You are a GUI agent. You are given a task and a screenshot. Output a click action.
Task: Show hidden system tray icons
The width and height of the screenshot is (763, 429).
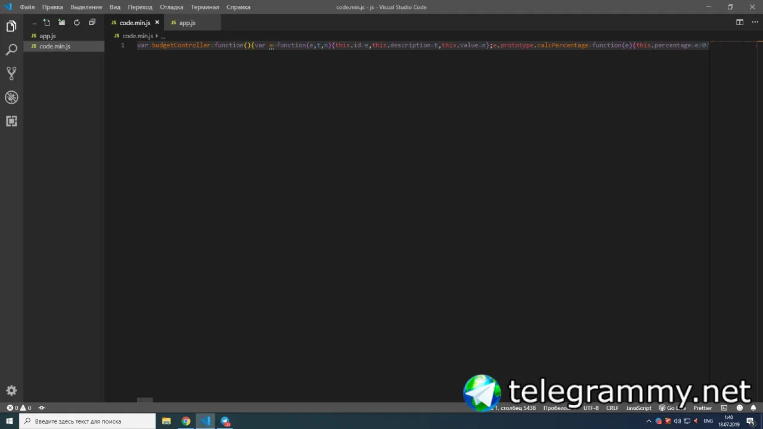649,421
